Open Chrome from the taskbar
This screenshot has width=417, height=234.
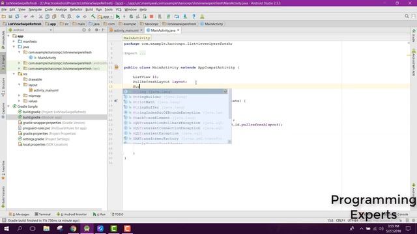click(x=74, y=228)
